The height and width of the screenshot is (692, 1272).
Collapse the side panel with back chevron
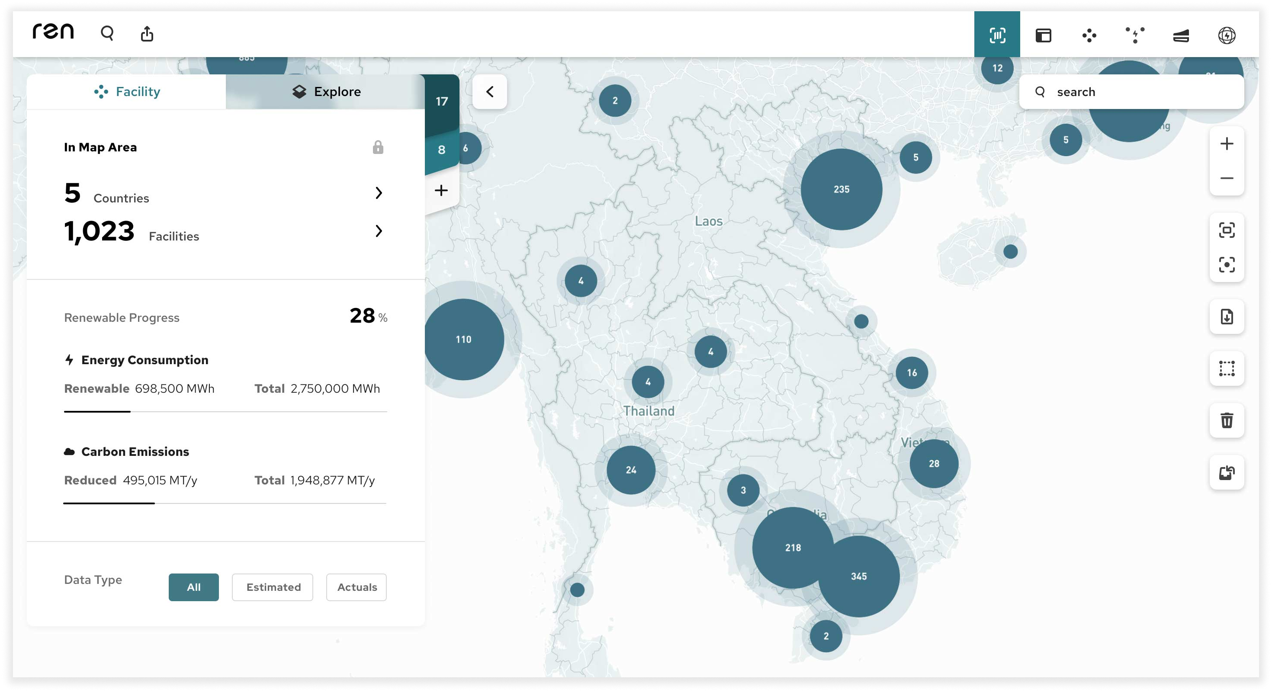(x=489, y=92)
